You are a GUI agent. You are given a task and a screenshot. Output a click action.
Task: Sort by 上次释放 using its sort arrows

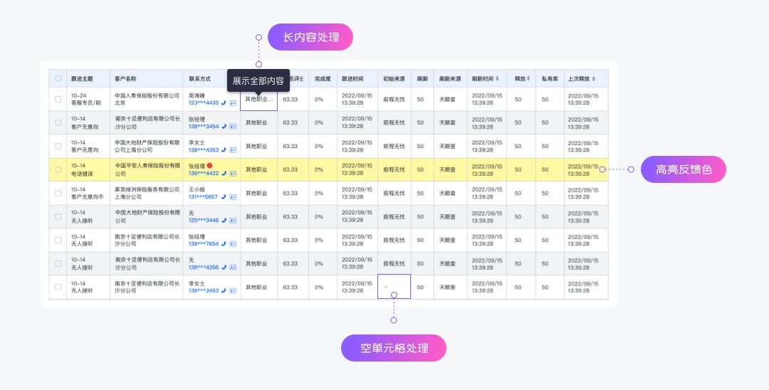click(x=594, y=78)
